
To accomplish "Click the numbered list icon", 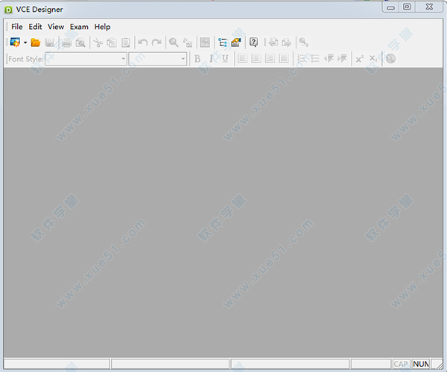I will [301, 59].
